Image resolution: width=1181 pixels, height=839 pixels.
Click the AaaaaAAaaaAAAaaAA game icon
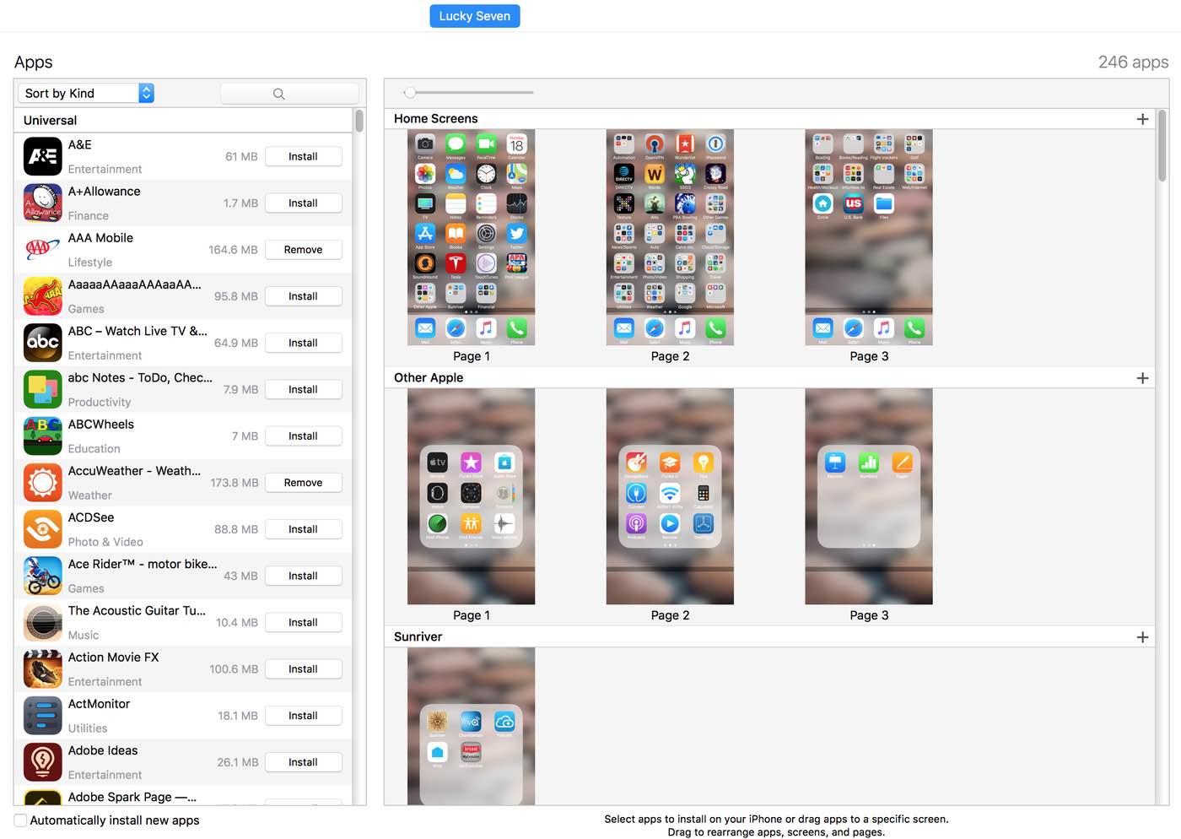tap(43, 296)
